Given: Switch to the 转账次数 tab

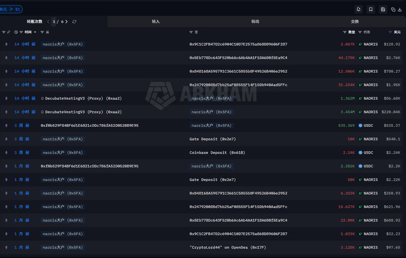Looking at the screenshot, I should coord(35,22).
